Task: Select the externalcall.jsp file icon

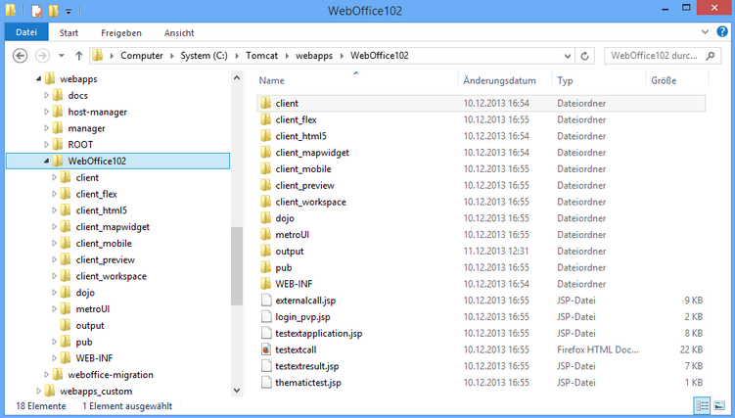Action: [266, 301]
